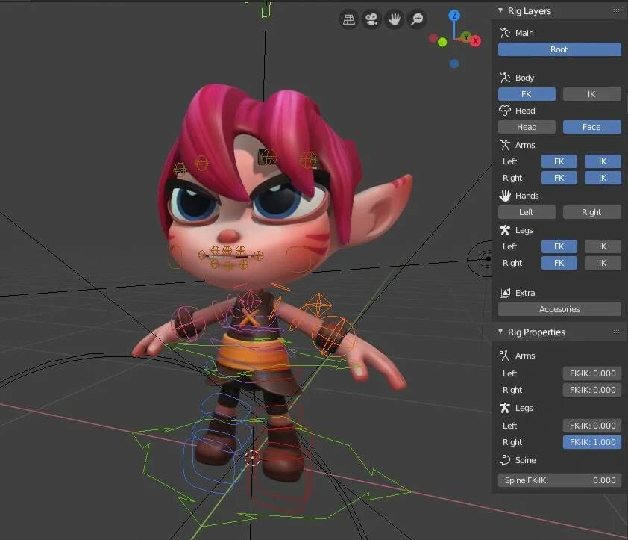Toggle the Root layer button
This screenshot has width=628, height=540.
click(x=559, y=49)
